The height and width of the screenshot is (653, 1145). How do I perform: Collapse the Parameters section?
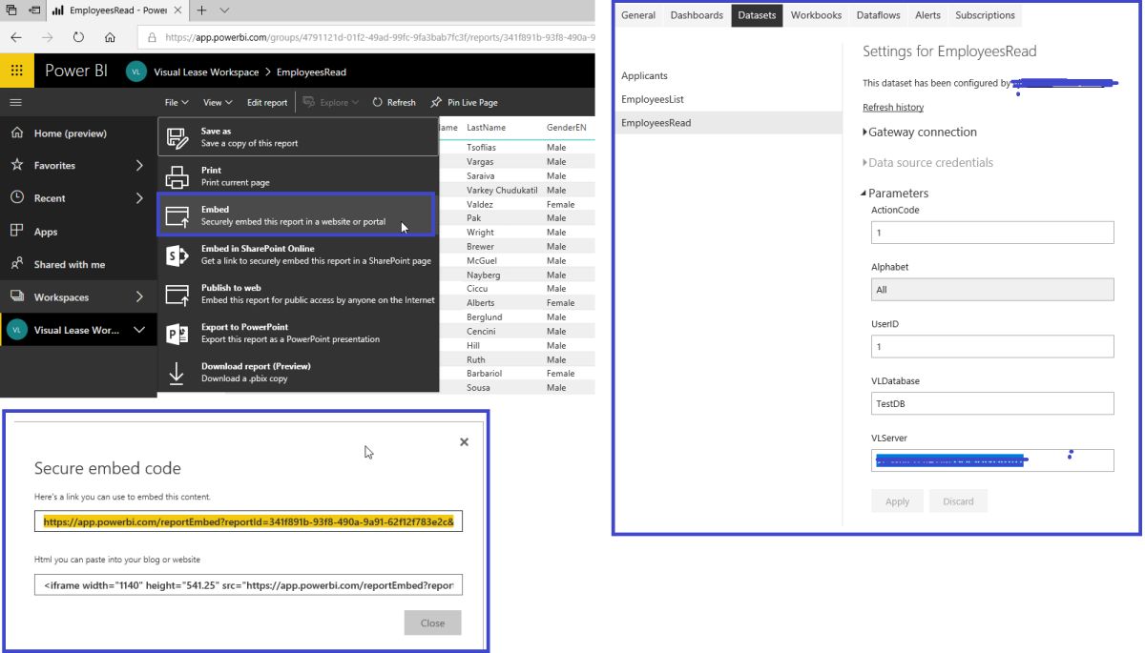click(x=895, y=193)
